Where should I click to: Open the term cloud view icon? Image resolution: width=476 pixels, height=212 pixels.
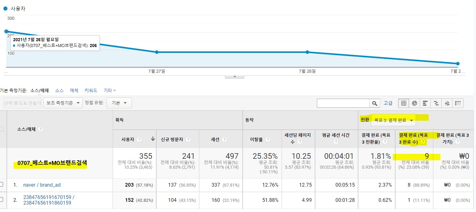click(447, 103)
